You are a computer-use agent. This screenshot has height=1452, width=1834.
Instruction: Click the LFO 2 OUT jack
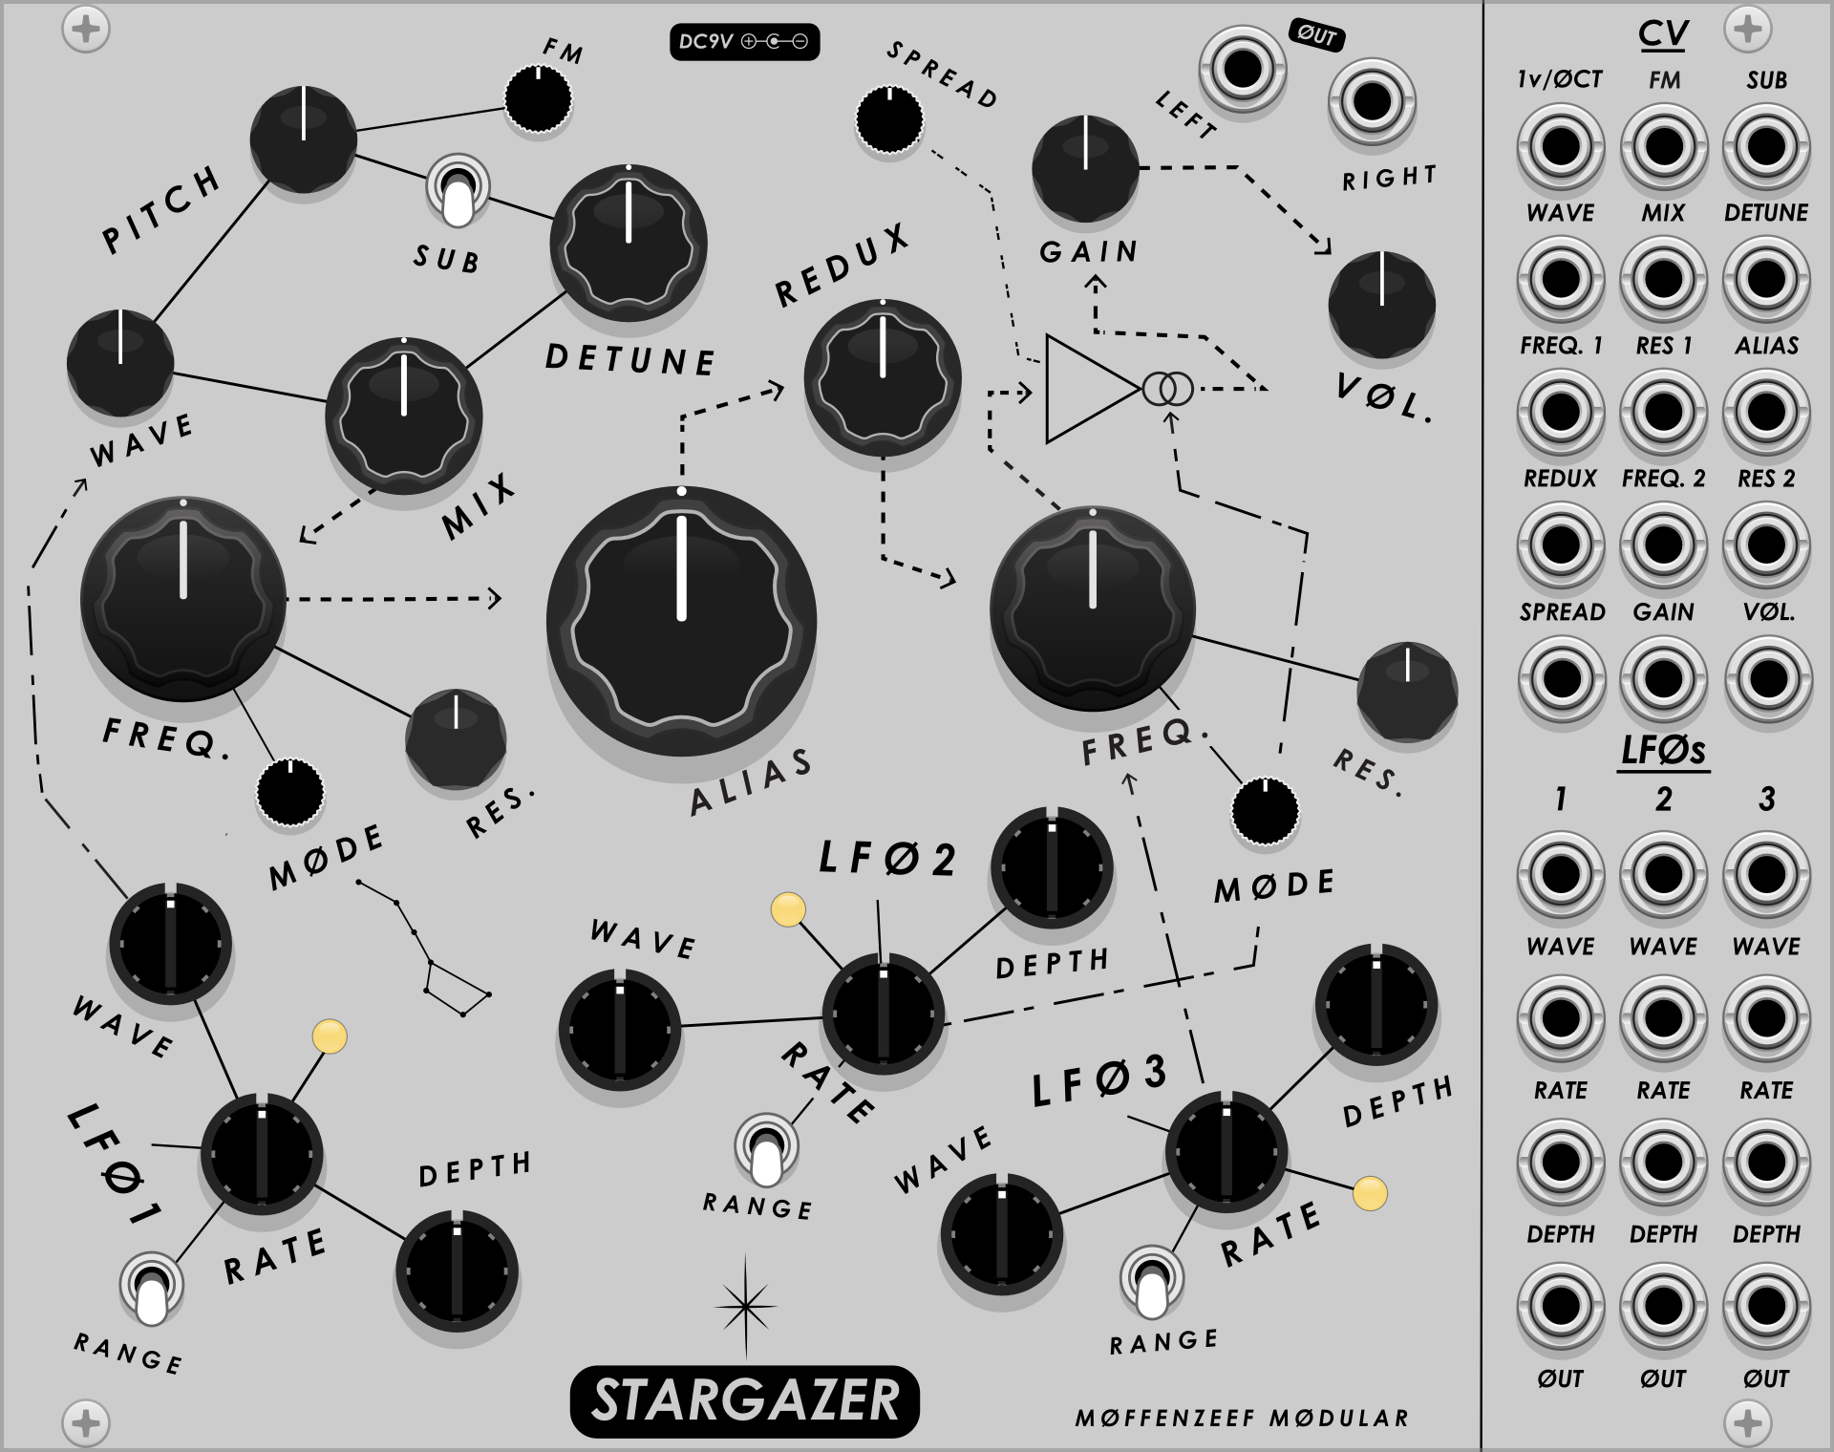tap(1663, 1305)
